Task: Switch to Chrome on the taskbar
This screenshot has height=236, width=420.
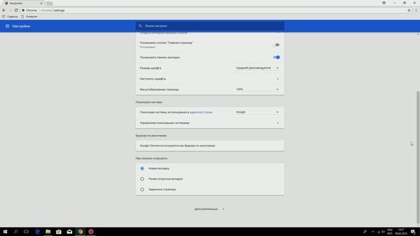Action: (x=80, y=231)
